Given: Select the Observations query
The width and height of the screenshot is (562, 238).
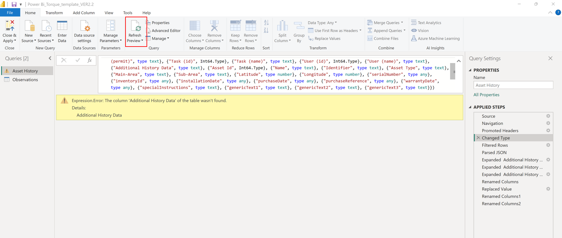Looking at the screenshot, I should point(25,80).
